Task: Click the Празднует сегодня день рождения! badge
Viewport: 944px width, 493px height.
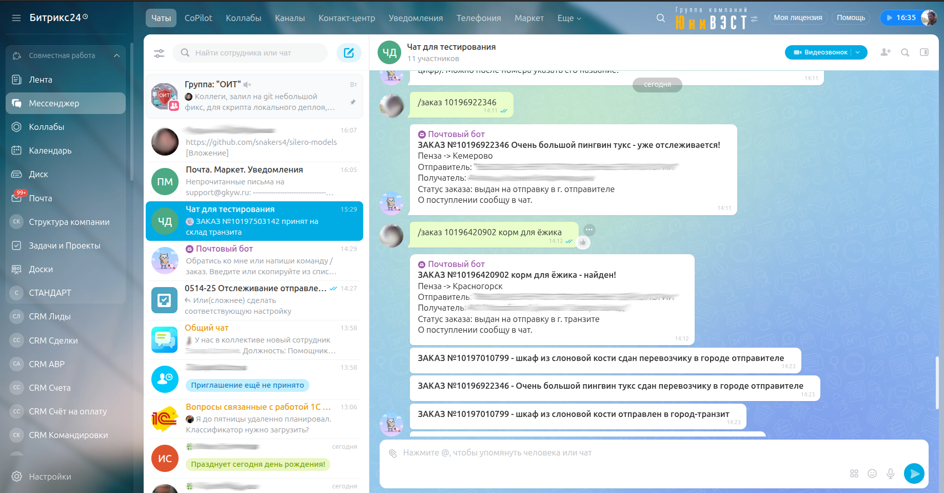Action: pyautogui.click(x=258, y=464)
